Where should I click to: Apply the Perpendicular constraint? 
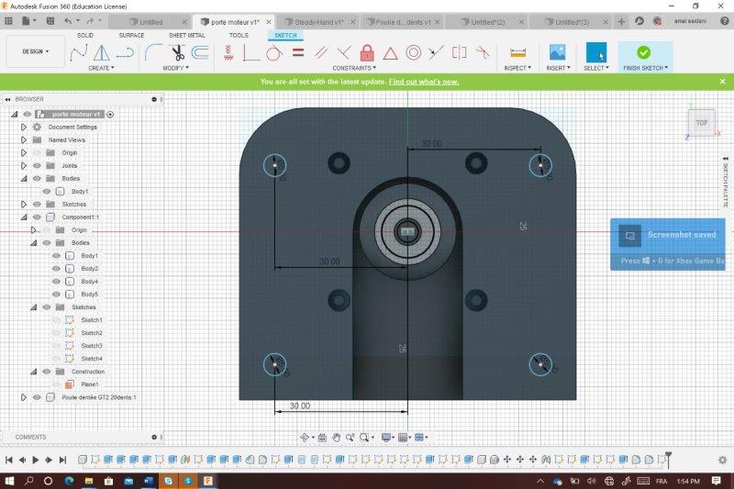click(344, 52)
